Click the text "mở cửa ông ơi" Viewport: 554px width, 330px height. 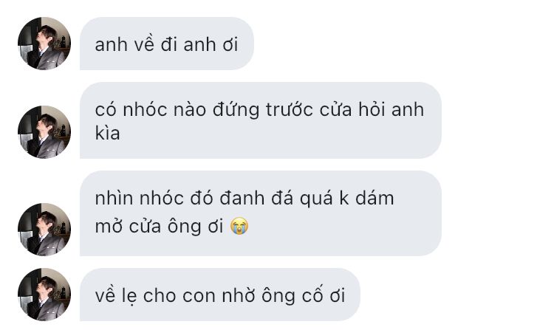(x=159, y=226)
